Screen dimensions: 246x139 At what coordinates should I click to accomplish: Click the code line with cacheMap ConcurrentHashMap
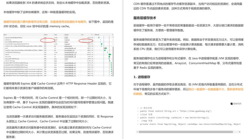190,124
